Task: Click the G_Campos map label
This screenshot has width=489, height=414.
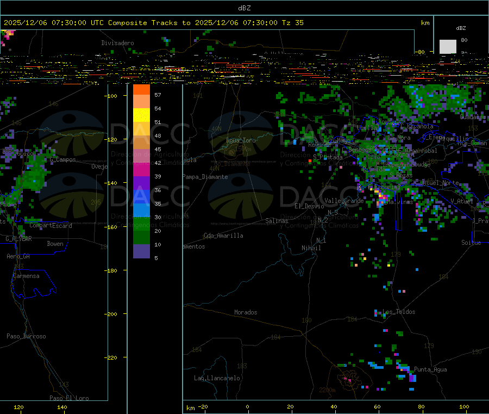Action: [x=62, y=159]
